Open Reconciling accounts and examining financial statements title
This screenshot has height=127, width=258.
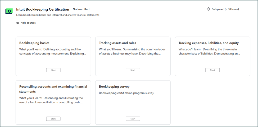point(53,89)
